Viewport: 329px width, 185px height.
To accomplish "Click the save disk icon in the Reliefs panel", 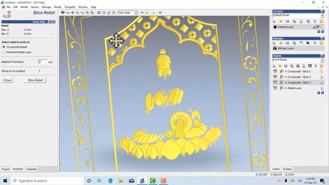I will (x=286, y=66).
